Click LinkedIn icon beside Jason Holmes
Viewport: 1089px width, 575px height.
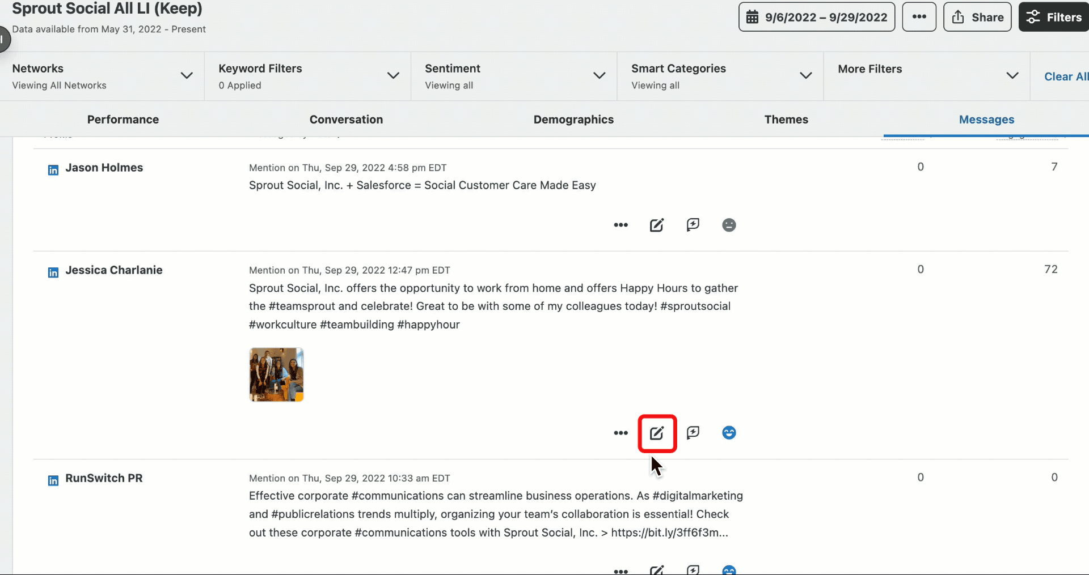click(53, 170)
